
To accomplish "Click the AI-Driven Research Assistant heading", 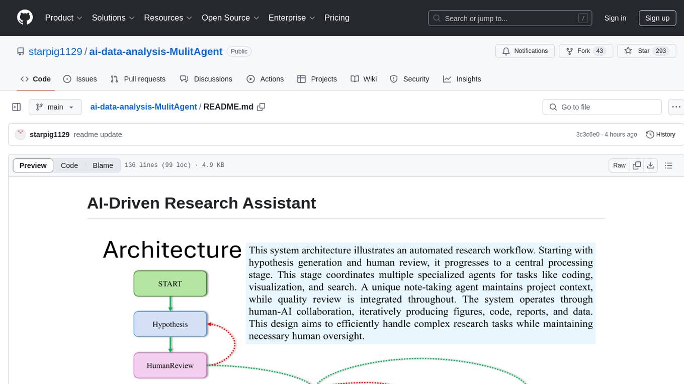I will click(201, 203).
